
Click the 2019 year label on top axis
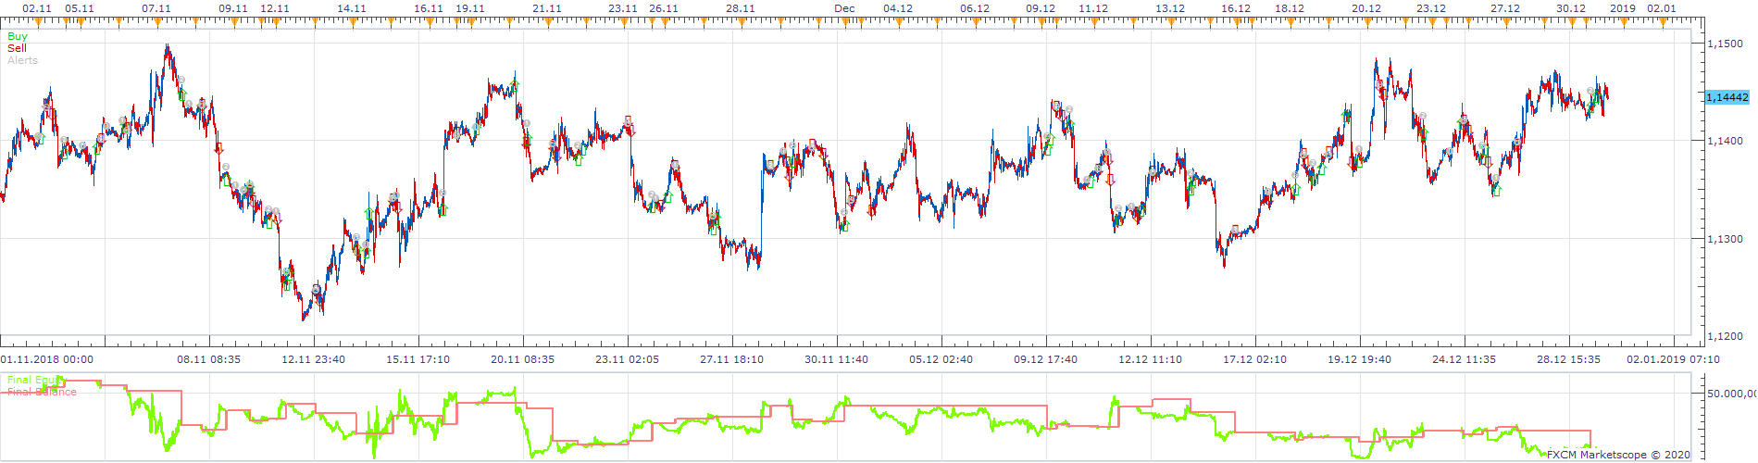1623,8
